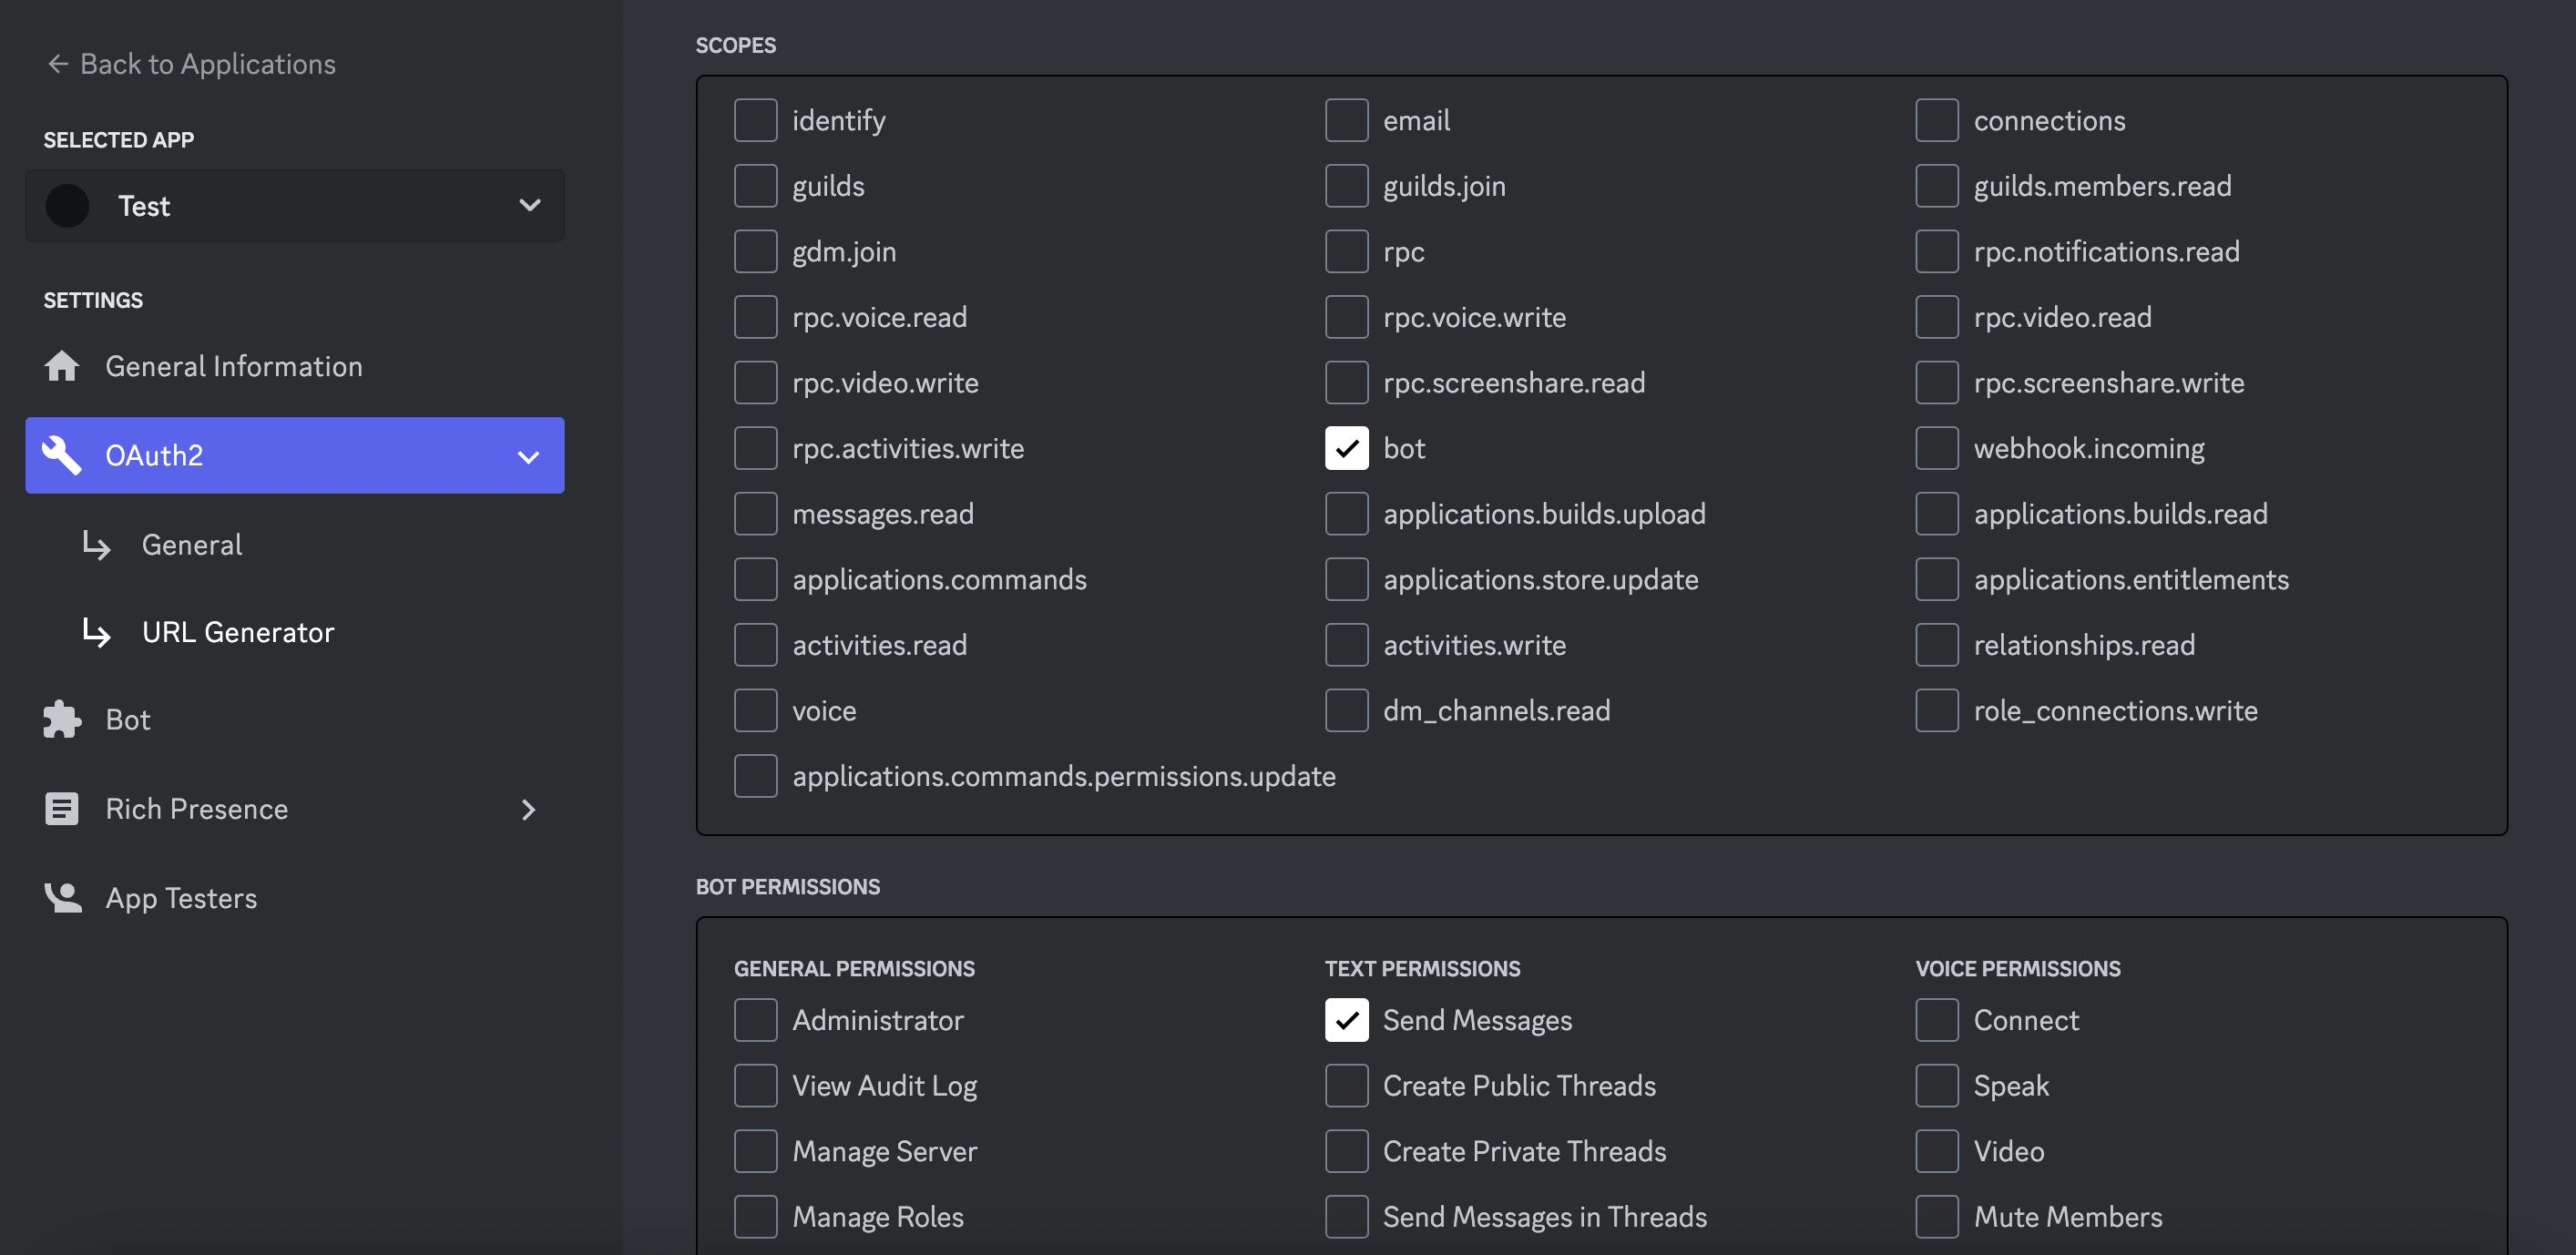The height and width of the screenshot is (1255, 2576).
Task: Click the OAuth2 wrench icon
Action: (62, 455)
